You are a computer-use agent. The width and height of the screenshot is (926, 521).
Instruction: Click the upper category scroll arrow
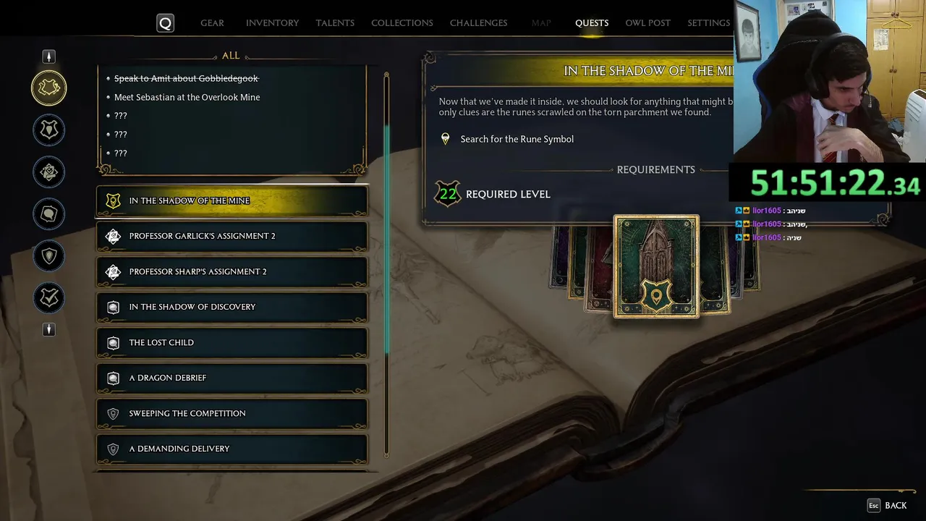pyautogui.click(x=49, y=56)
